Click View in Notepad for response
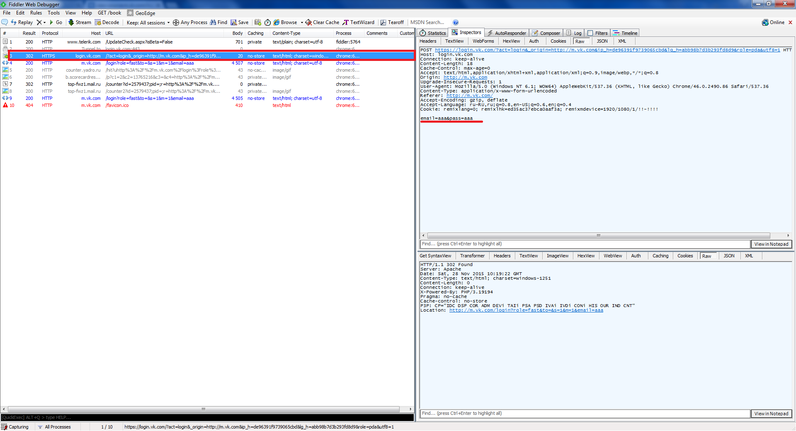Screen dimensions: 796x431 point(771,414)
